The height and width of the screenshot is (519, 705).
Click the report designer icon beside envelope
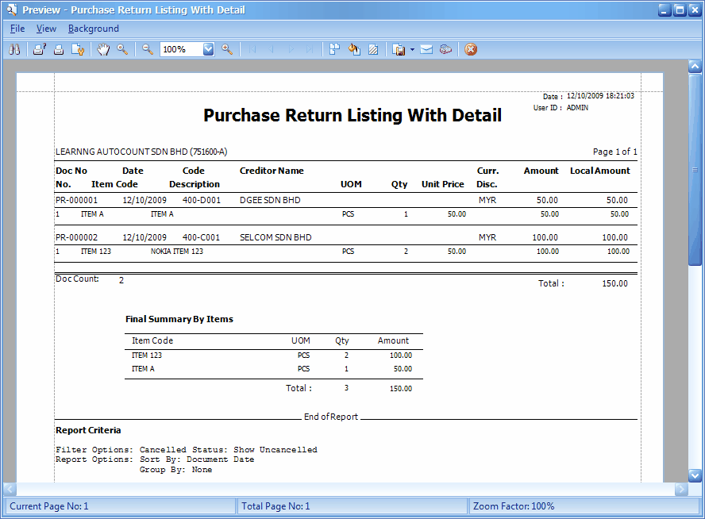(x=445, y=49)
